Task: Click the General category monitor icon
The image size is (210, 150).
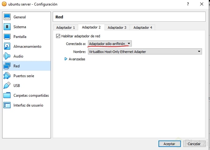Action: click(x=7, y=17)
